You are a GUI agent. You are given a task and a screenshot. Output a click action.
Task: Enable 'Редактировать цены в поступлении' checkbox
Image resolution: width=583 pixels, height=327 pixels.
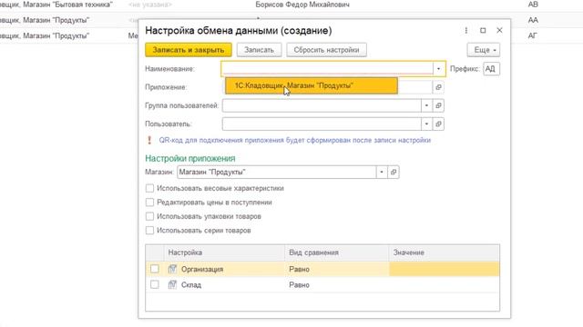(149, 203)
